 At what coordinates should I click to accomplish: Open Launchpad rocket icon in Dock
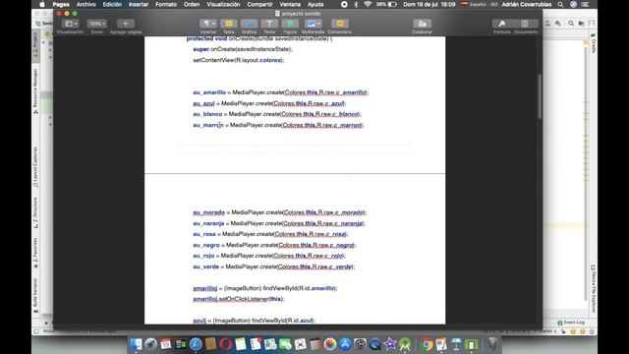150,344
